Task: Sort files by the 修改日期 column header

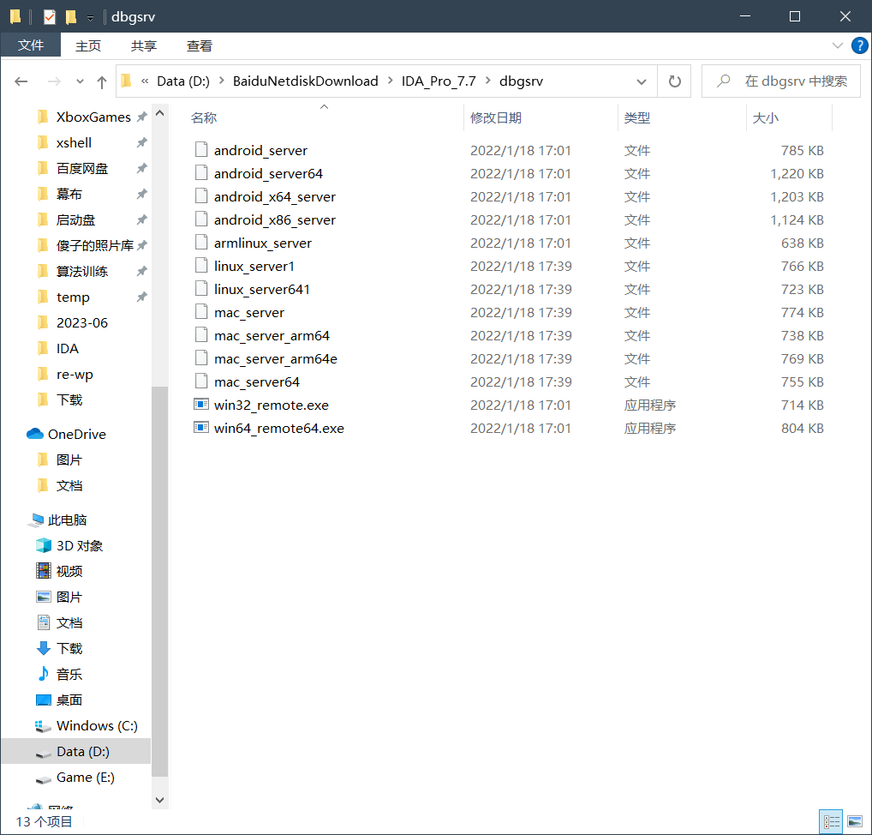Action: 495,118
